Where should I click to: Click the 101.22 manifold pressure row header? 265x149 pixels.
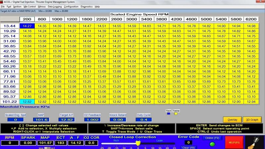click(x=10, y=102)
